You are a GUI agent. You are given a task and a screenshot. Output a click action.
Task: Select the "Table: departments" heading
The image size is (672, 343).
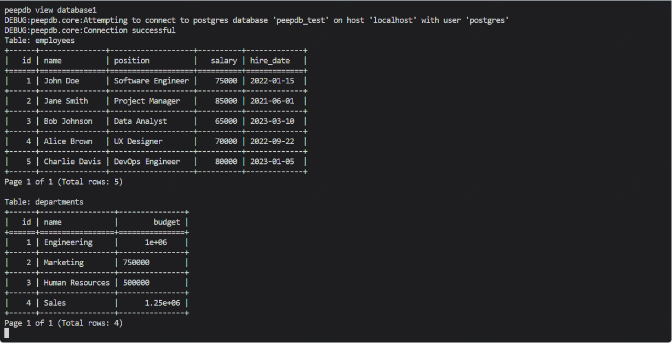click(x=44, y=202)
